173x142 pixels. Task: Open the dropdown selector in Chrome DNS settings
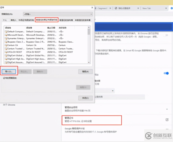coord(105,91)
